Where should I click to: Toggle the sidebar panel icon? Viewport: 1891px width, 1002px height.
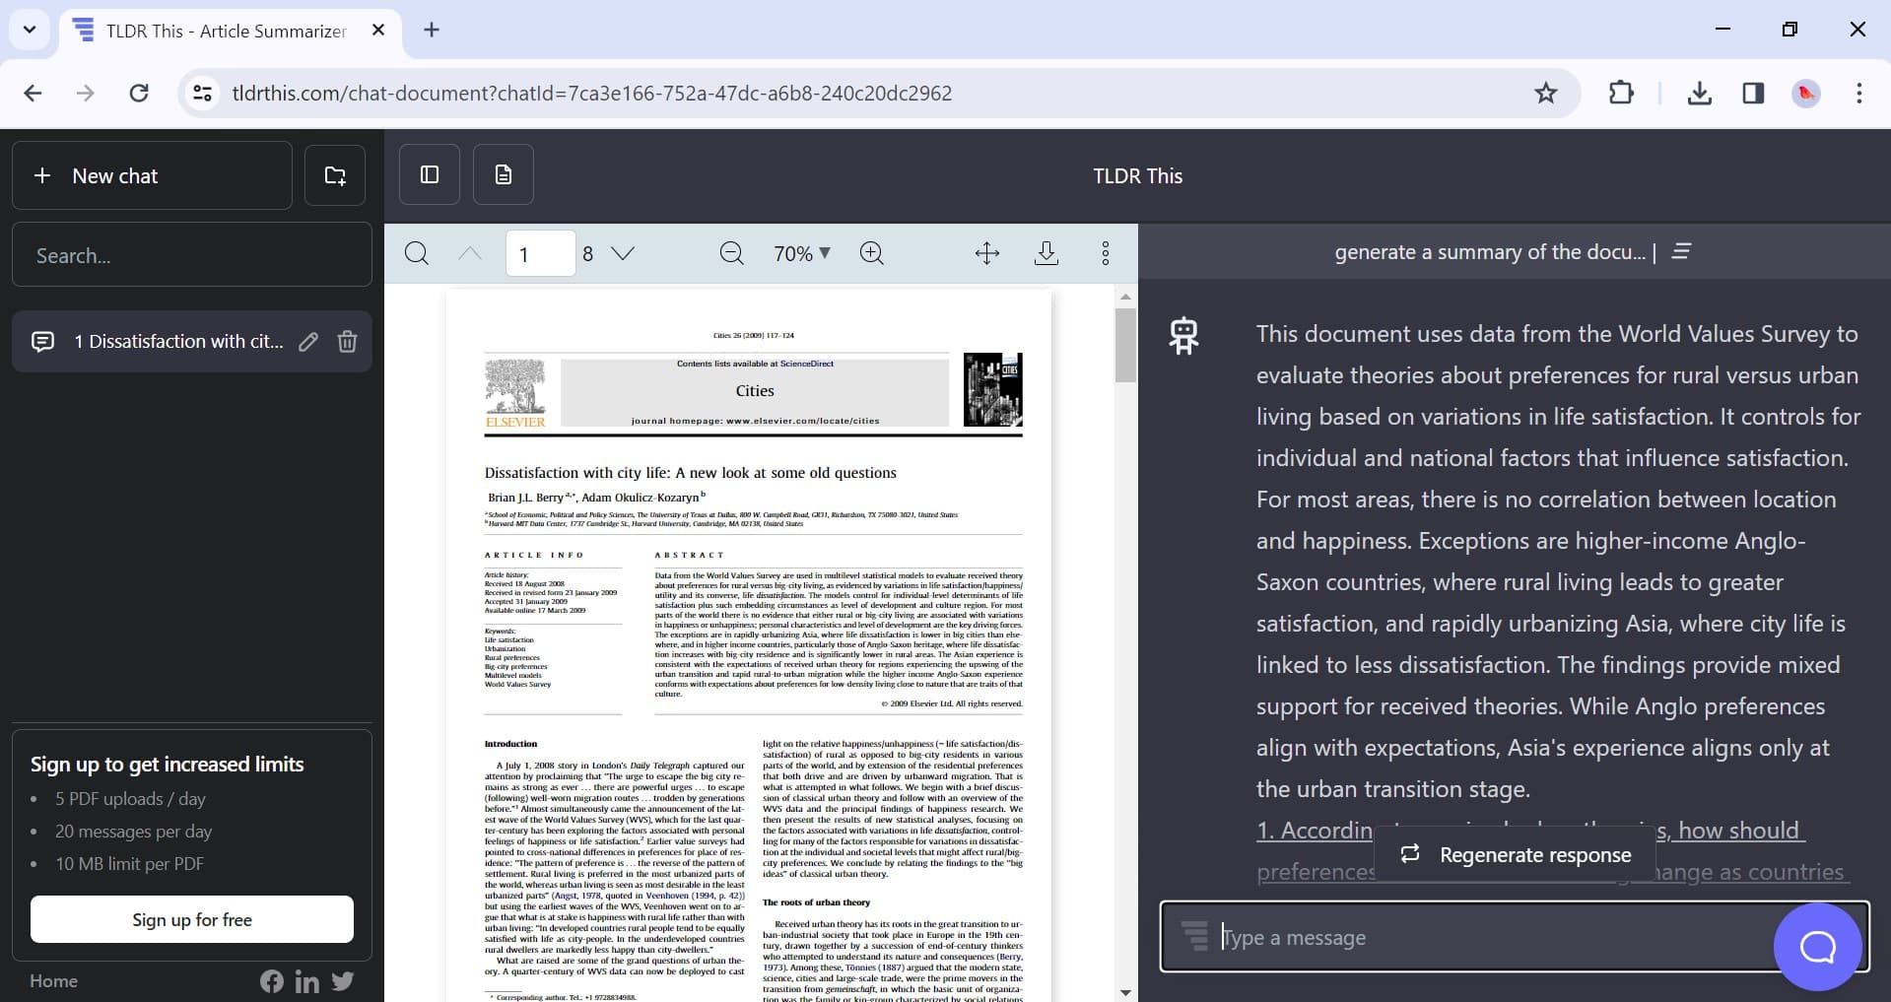click(430, 174)
